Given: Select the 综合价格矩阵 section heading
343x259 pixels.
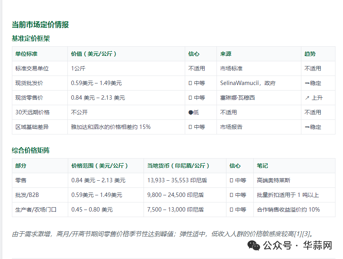Looking at the screenshot, I should [x=31, y=151].
